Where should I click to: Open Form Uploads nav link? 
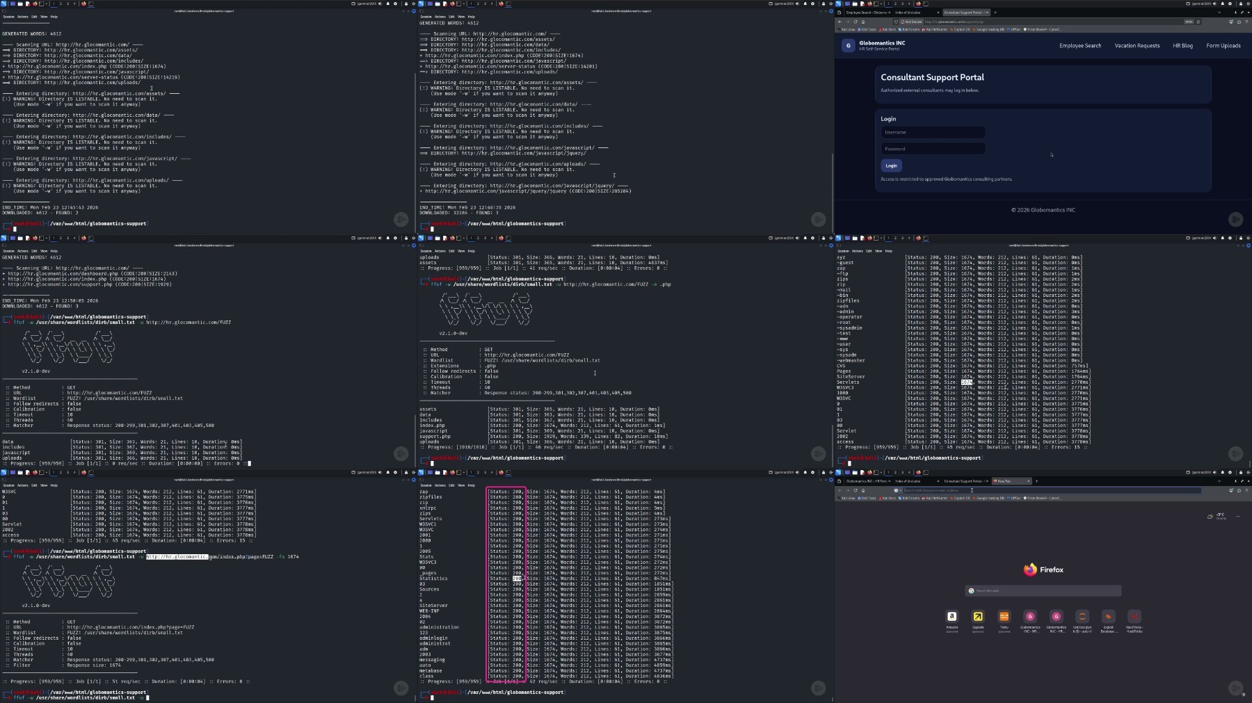pos(1223,46)
